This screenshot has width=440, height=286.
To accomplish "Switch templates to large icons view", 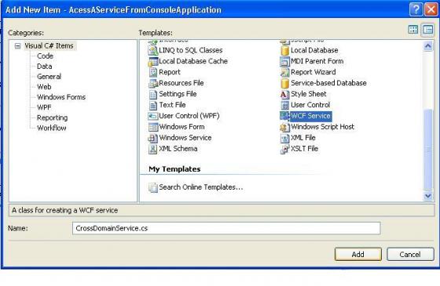I will pos(413,30).
